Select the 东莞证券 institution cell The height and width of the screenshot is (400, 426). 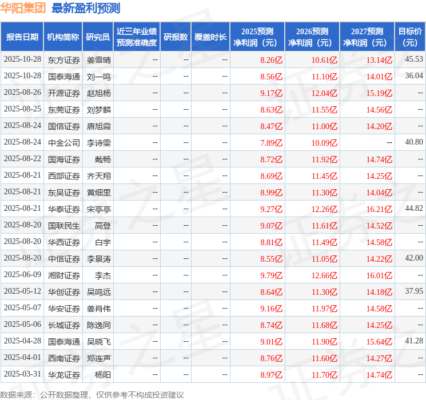coord(64,110)
